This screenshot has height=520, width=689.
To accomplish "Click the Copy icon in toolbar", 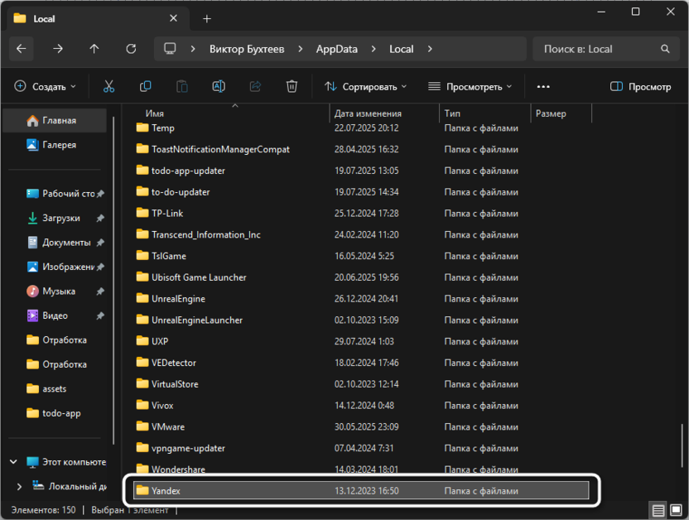I will [146, 86].
